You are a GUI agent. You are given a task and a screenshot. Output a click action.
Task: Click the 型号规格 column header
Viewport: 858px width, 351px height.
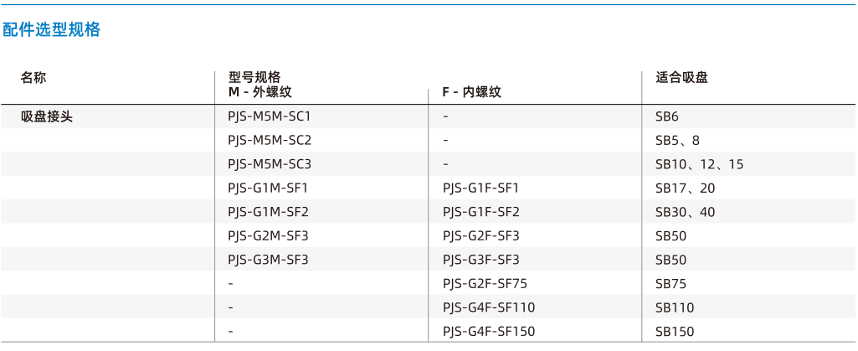(254, 78)
